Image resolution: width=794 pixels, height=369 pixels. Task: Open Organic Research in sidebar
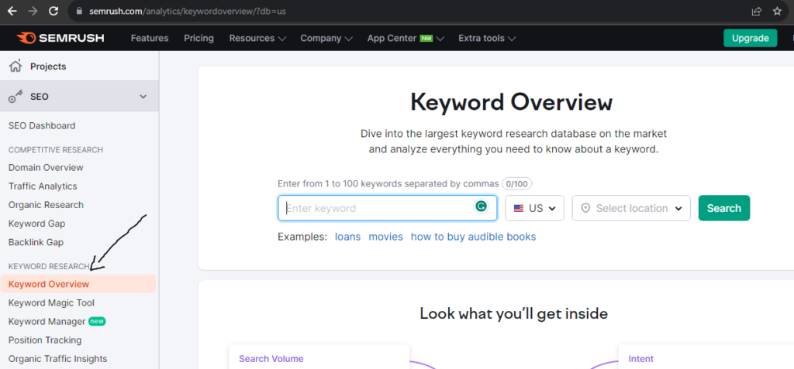pyautogui.click(x=46, y=205)
